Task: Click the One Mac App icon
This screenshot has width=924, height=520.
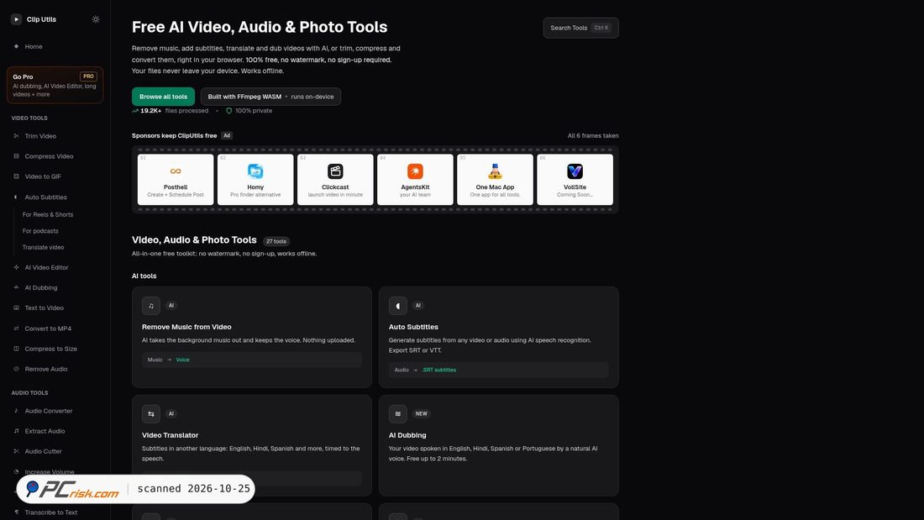Action: pos(495,171)
